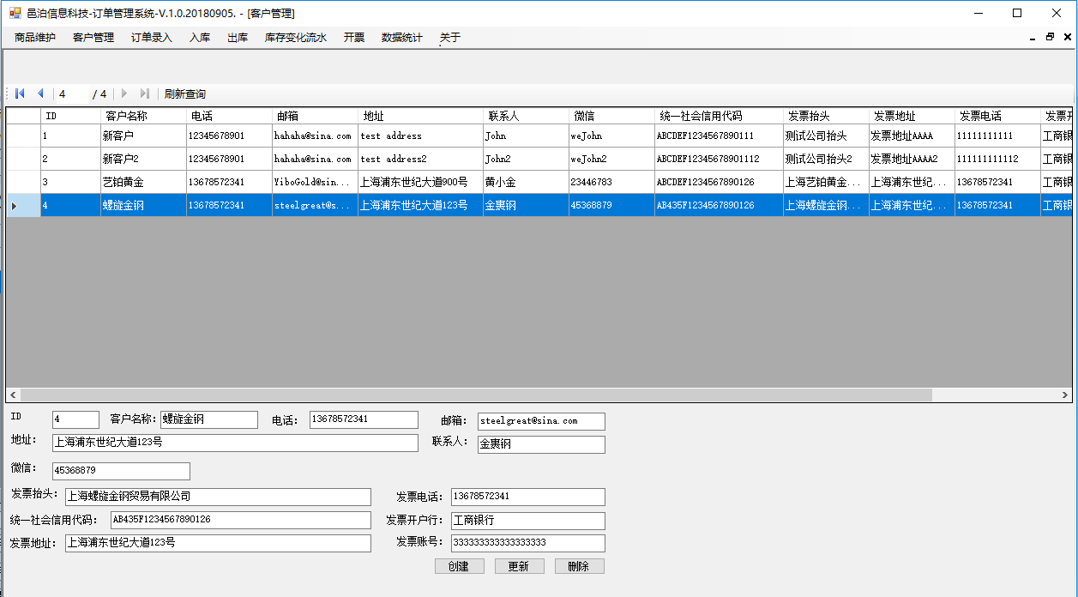
Task: Click email cell YiboGold@sin...
Action: (x=315, y=183)
